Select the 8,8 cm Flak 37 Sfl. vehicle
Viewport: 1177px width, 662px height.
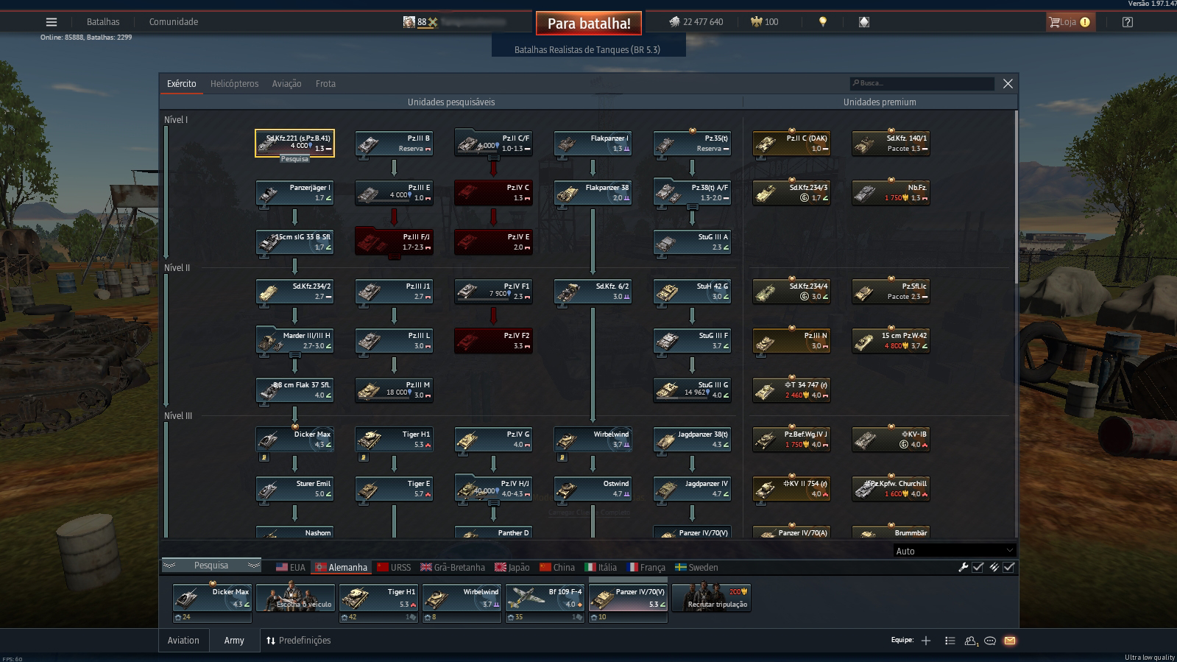tap(294, 390)
